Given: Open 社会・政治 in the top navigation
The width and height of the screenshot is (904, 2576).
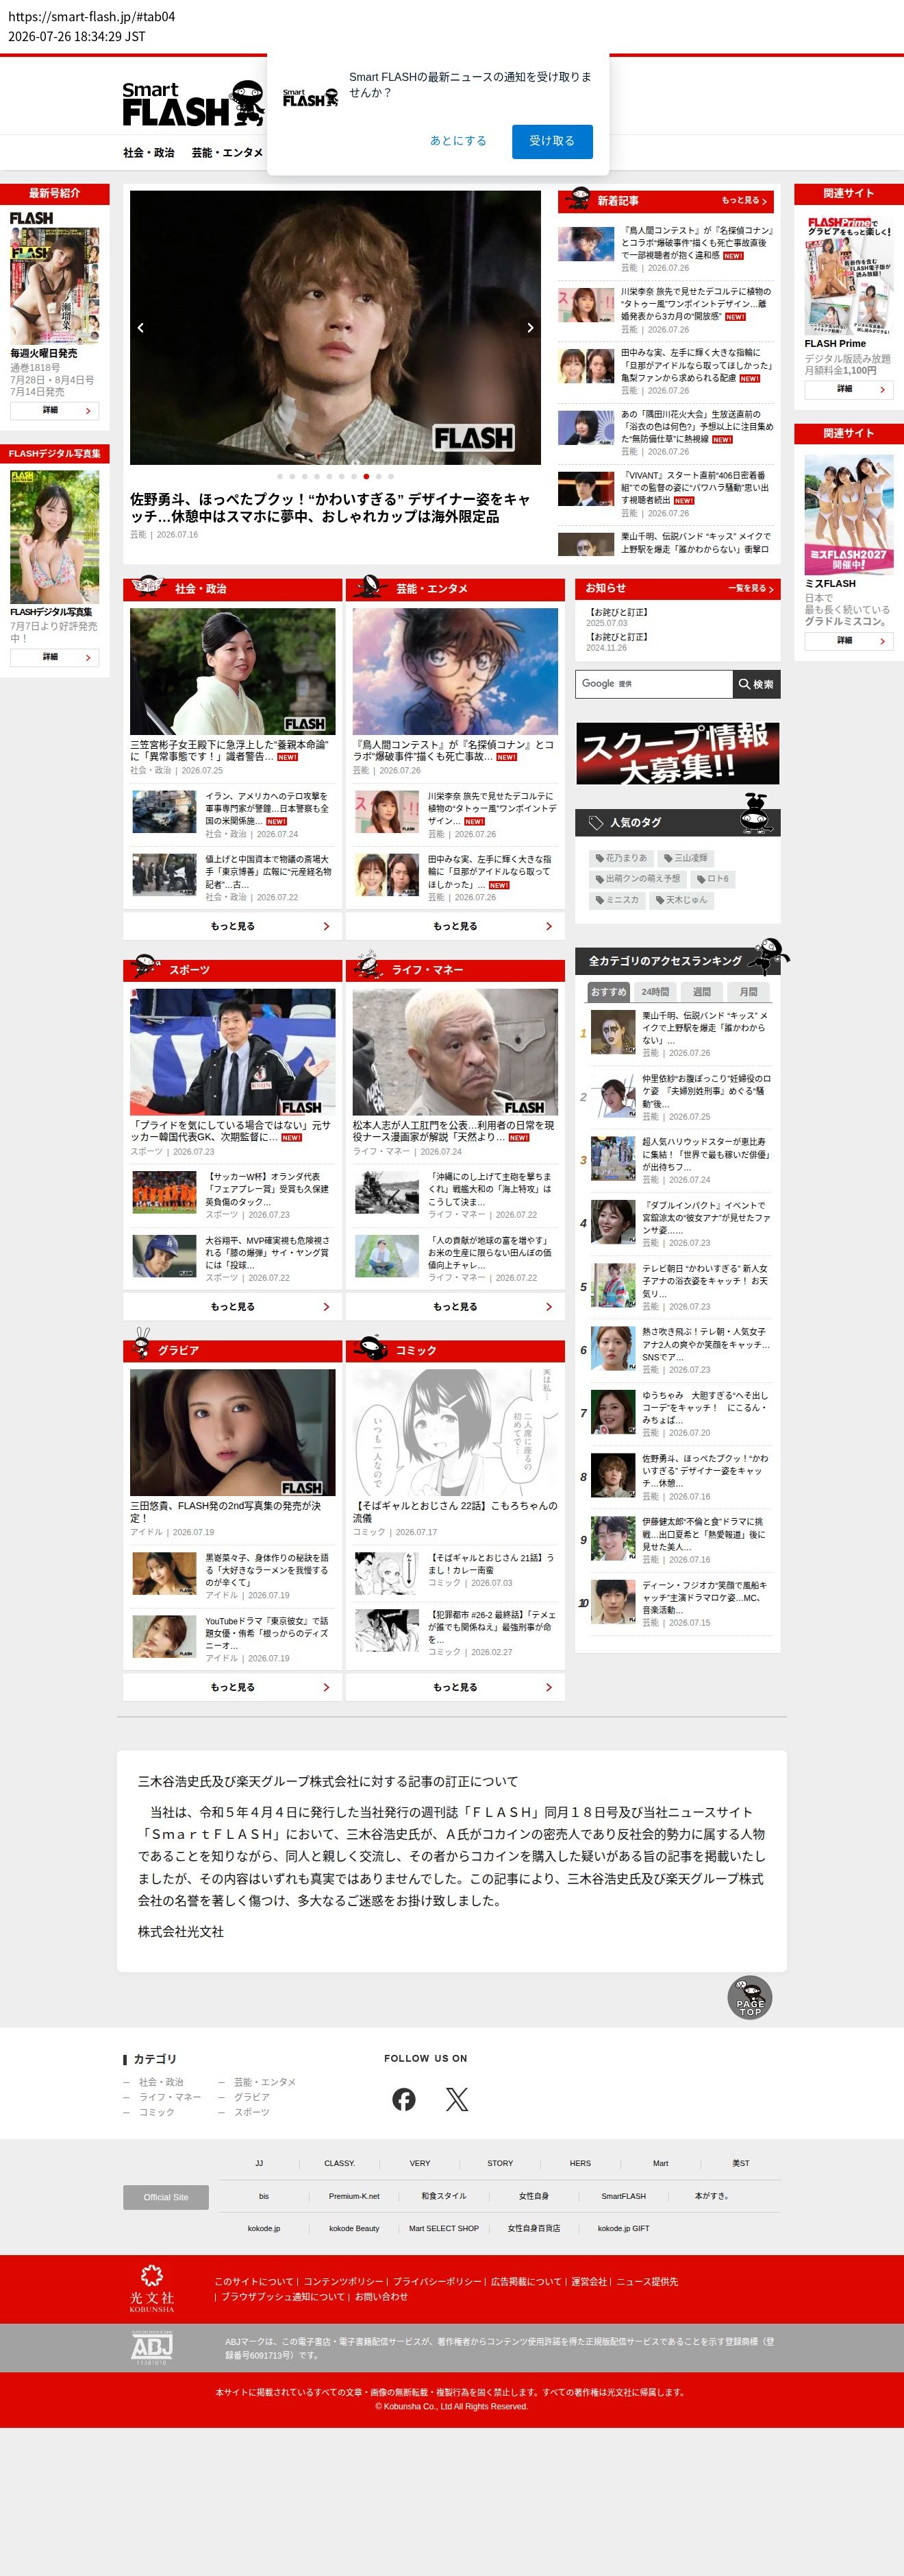Looking at the screenshot, I should tap(149, 153).
